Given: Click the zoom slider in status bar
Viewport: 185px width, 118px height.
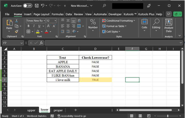Looking at the screenshot, I should point(168,116).
